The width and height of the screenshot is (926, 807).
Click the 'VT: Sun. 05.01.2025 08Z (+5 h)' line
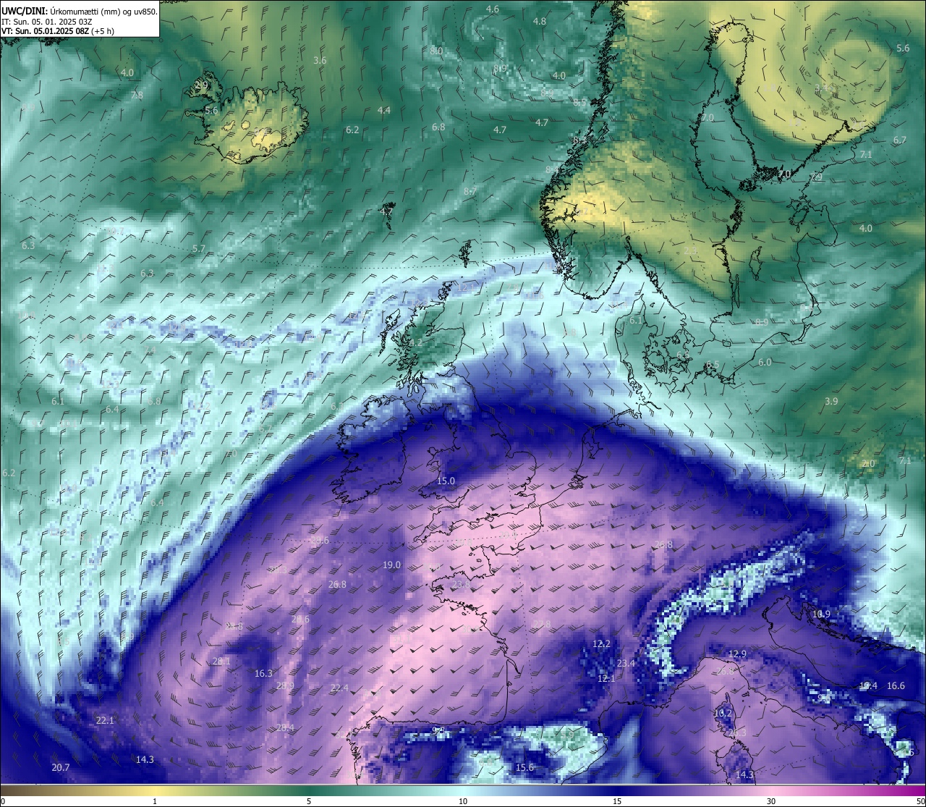pyautogui.click(x=58, y=31)
